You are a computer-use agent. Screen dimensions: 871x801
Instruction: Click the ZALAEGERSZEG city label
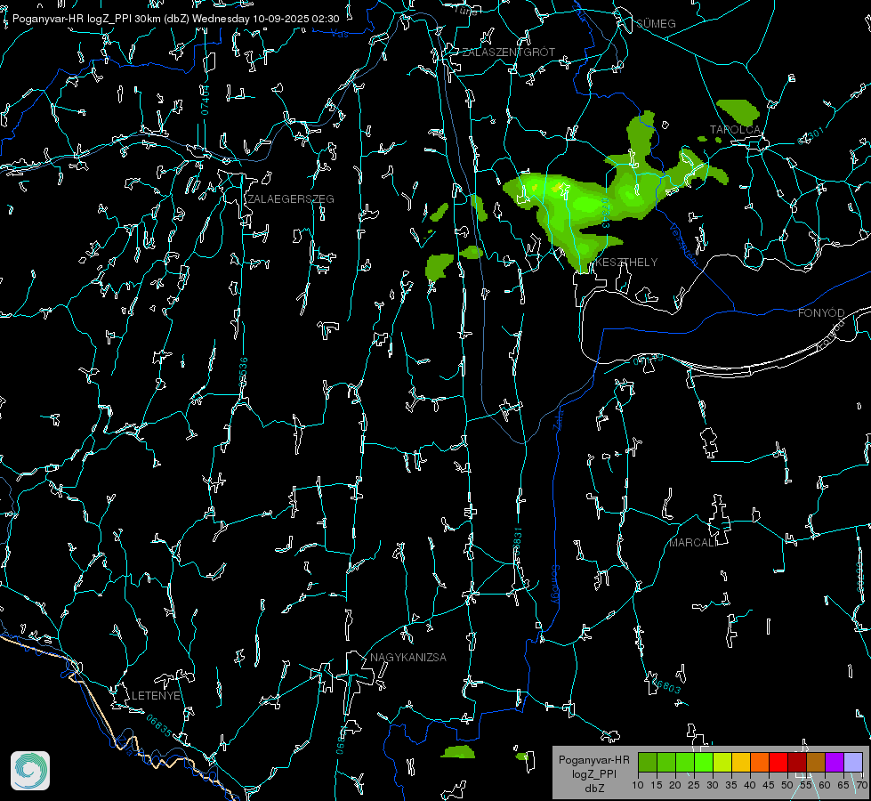coord(291,198)
